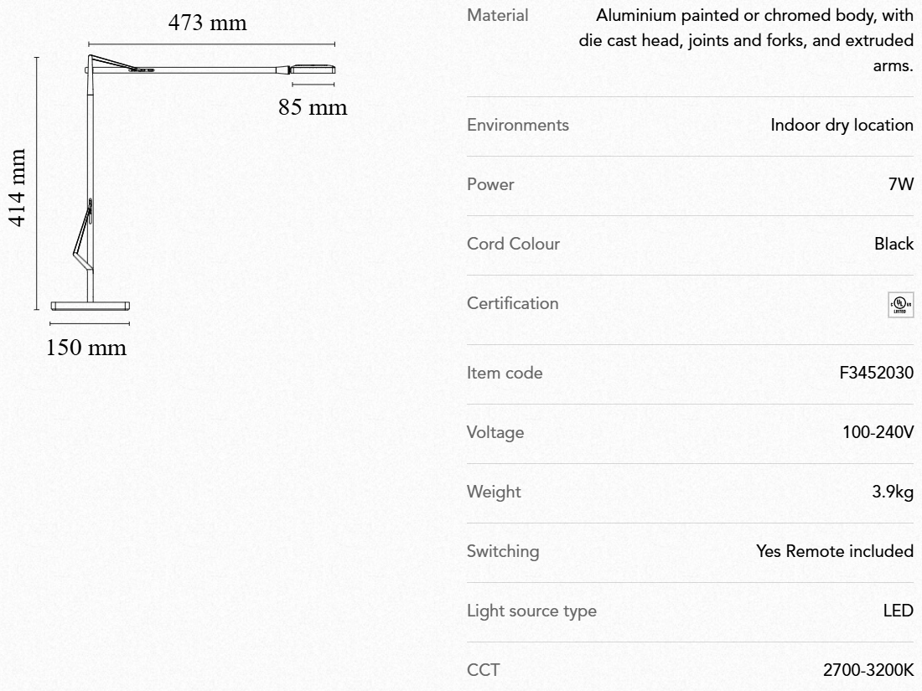Screen dimensions: 922x691
Task: Click the Yes Remote included text
Action: tap(834, 552)
